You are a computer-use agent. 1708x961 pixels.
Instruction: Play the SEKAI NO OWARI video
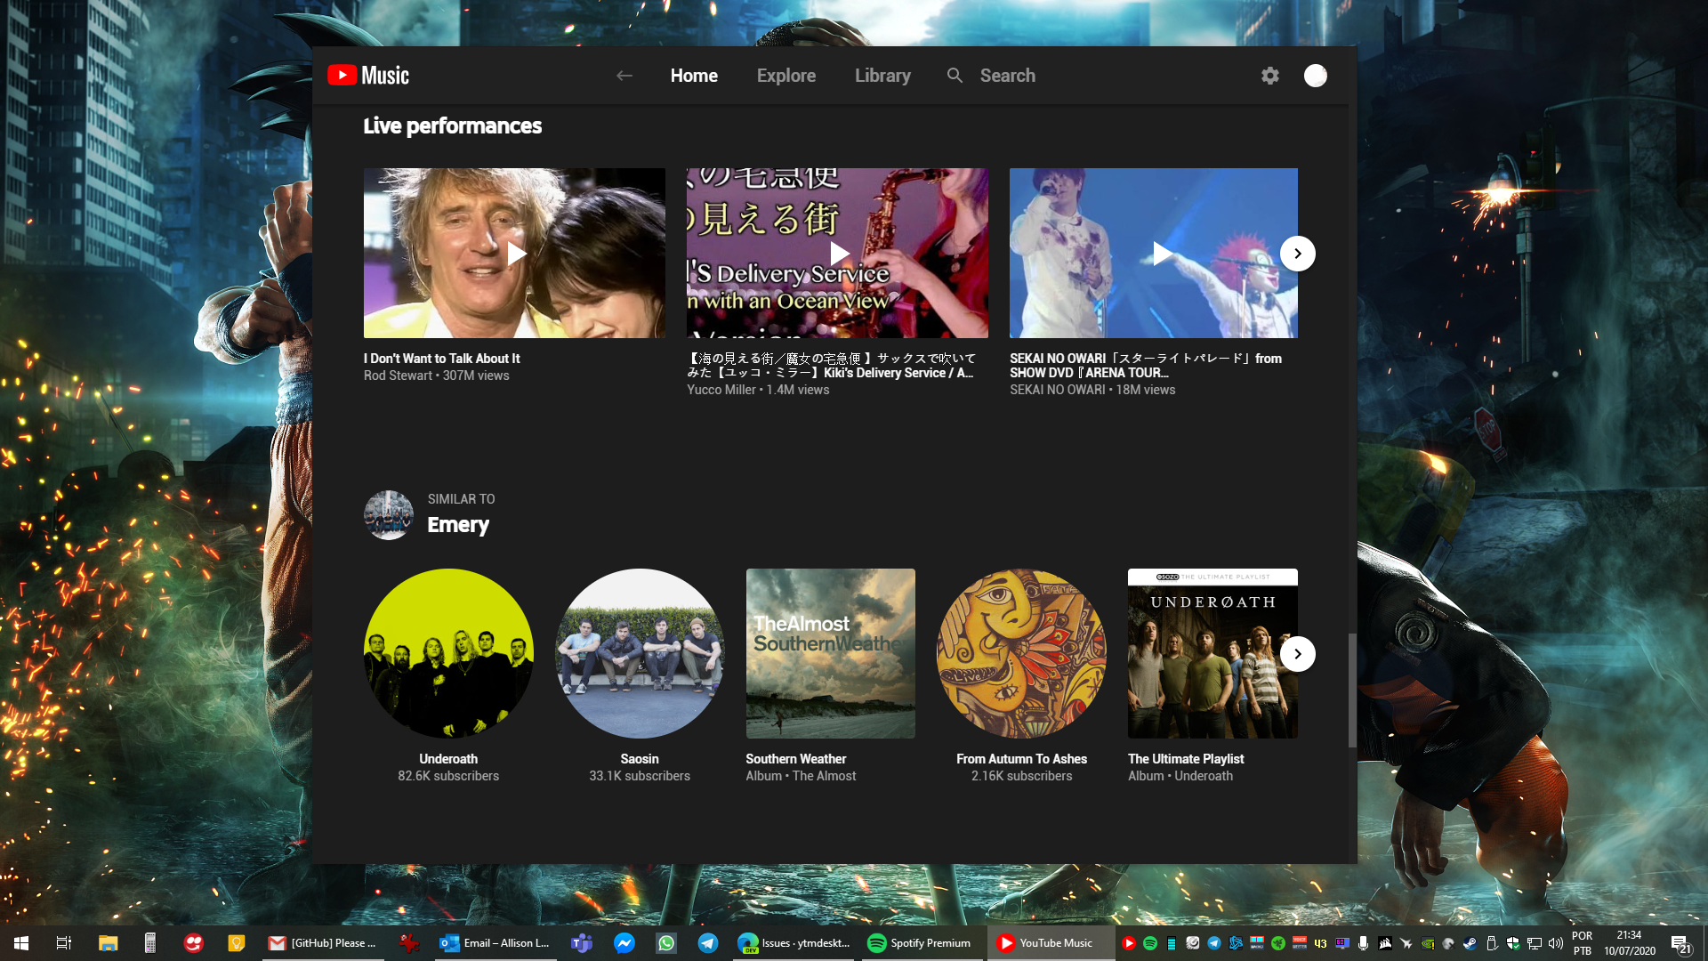[1154, 253]
